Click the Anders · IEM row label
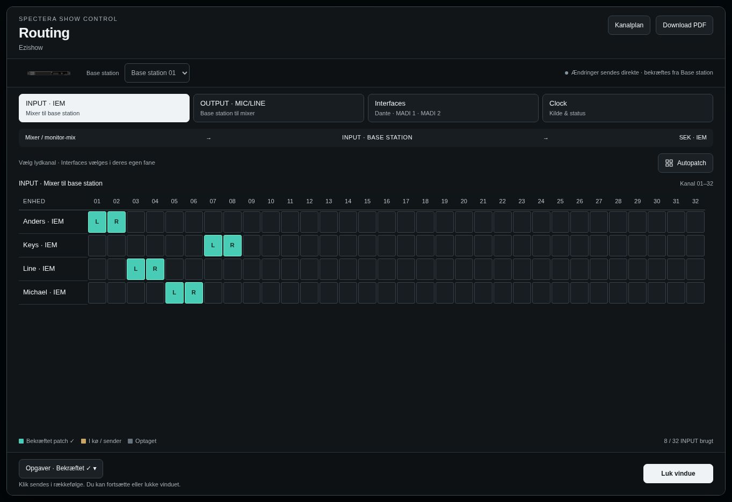The width and height of the screenshot is (732, 502). (44, 222)
